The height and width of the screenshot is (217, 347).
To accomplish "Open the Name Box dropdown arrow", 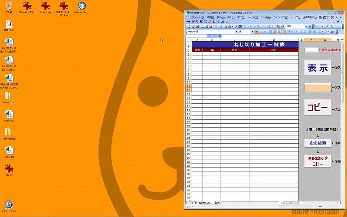I will 209,36.
